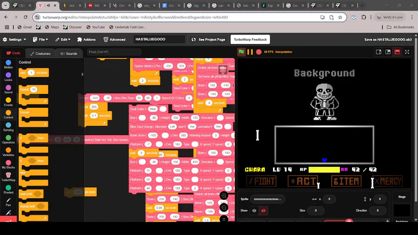Open Settings dropdown menu
The image size is (418, 235).
[14, 39]
